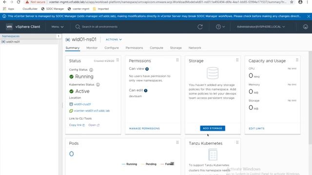Click Open link for CLI tools
Screen dimensions: 312x175
[94, 125]
